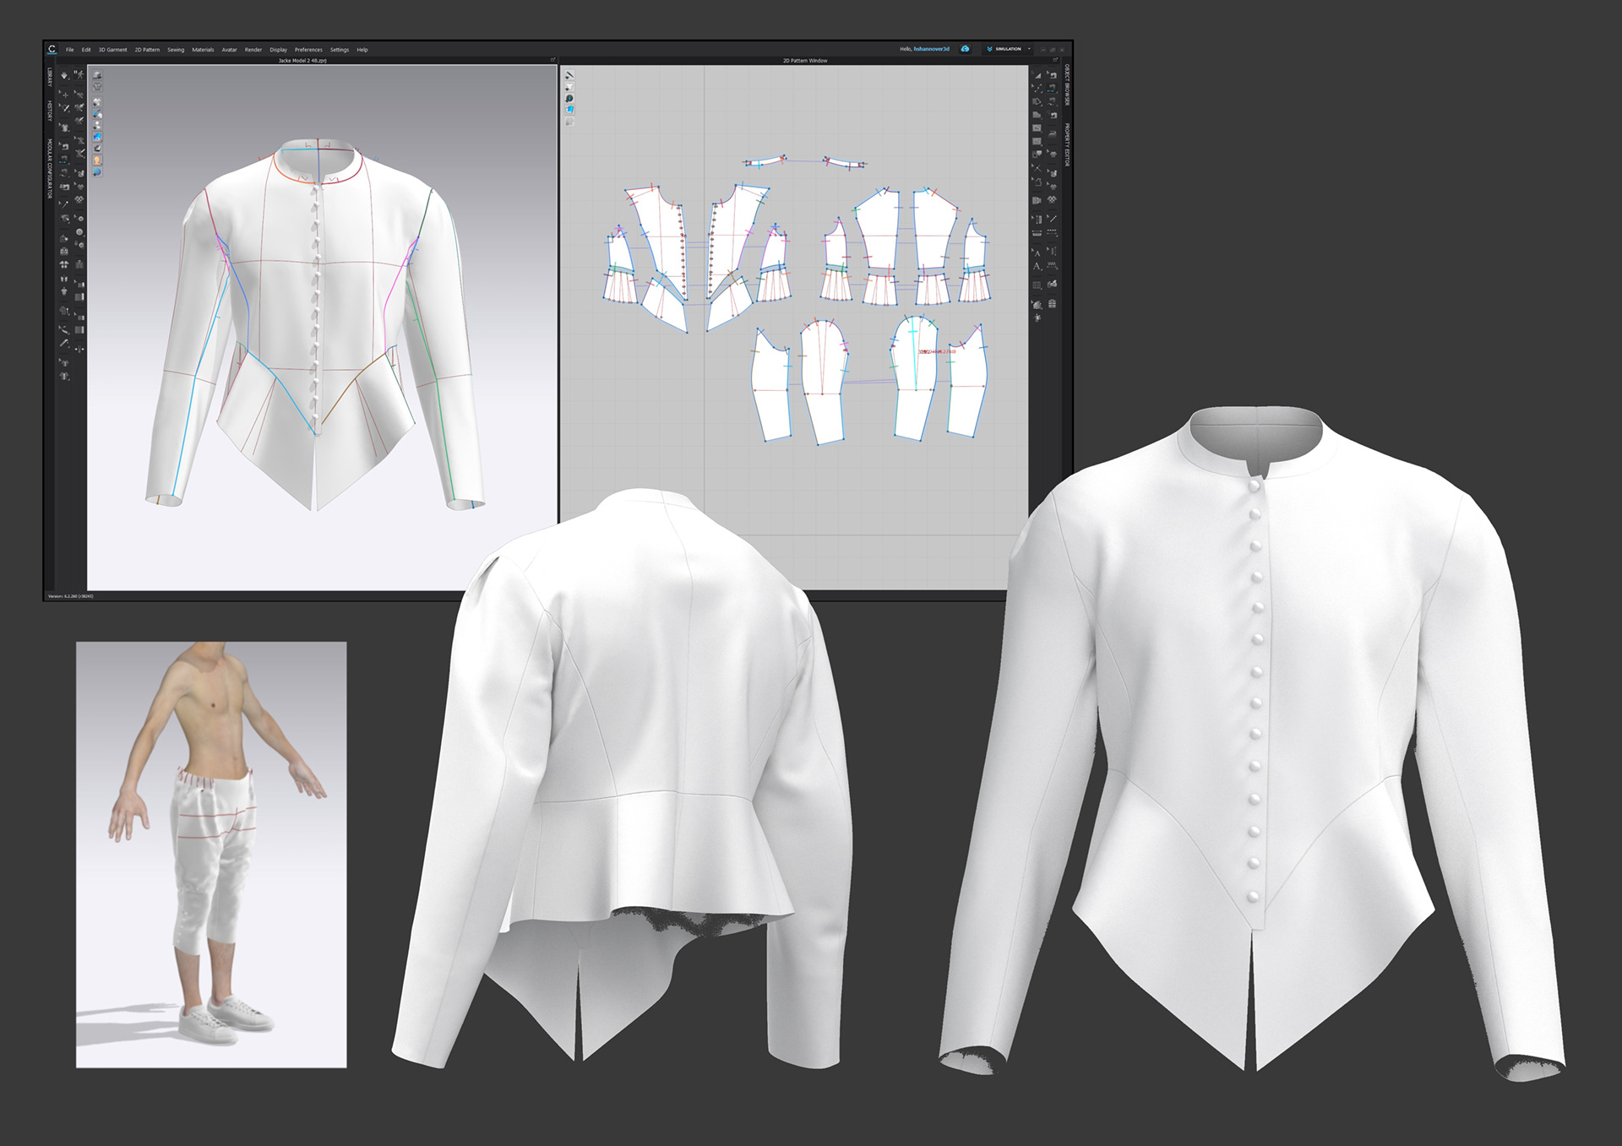The image size is (1622, 1146).
Task: Expand the Library side panel
Action: [x=50, y=78]
